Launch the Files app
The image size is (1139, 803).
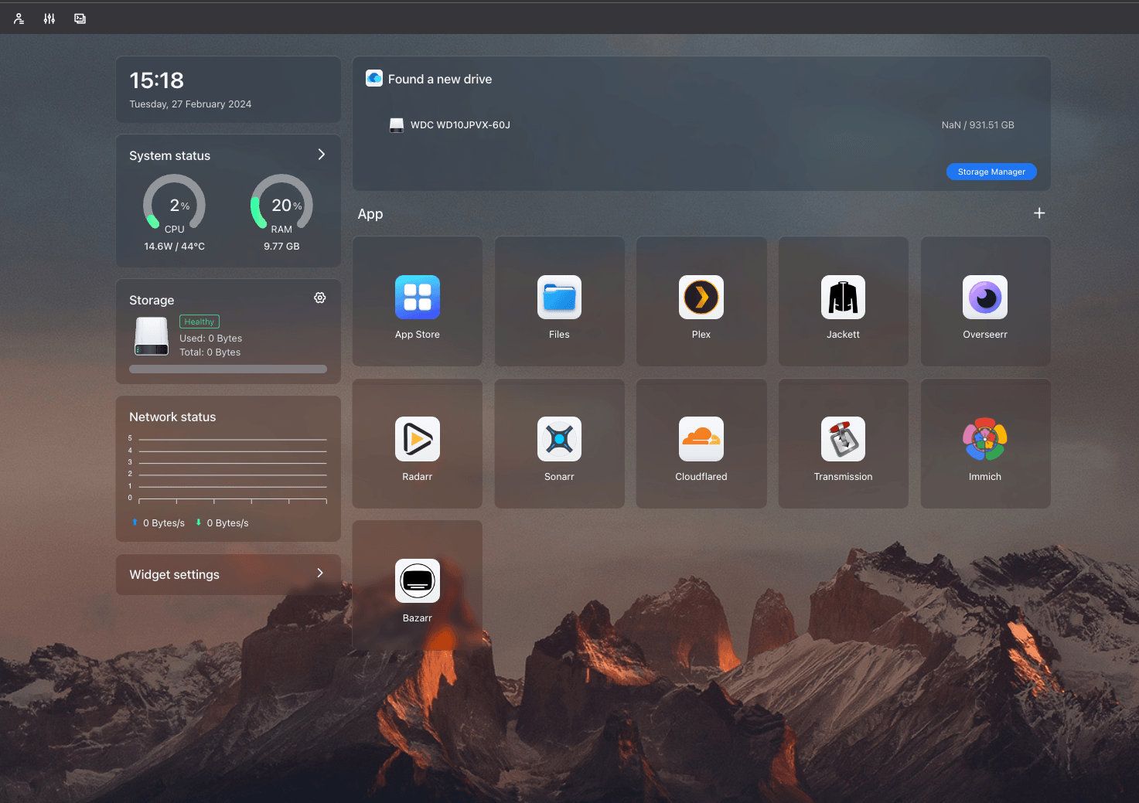pyautogui.click(x=559, y=298)
